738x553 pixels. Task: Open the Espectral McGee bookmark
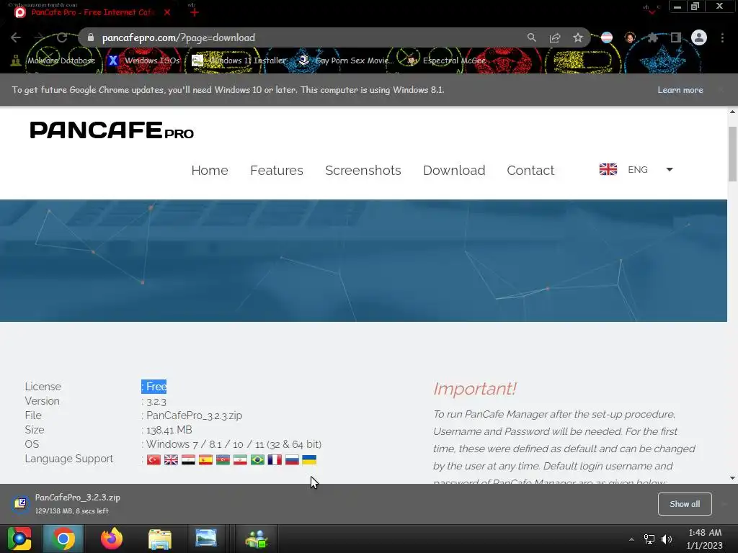click(x=446, y=60)
